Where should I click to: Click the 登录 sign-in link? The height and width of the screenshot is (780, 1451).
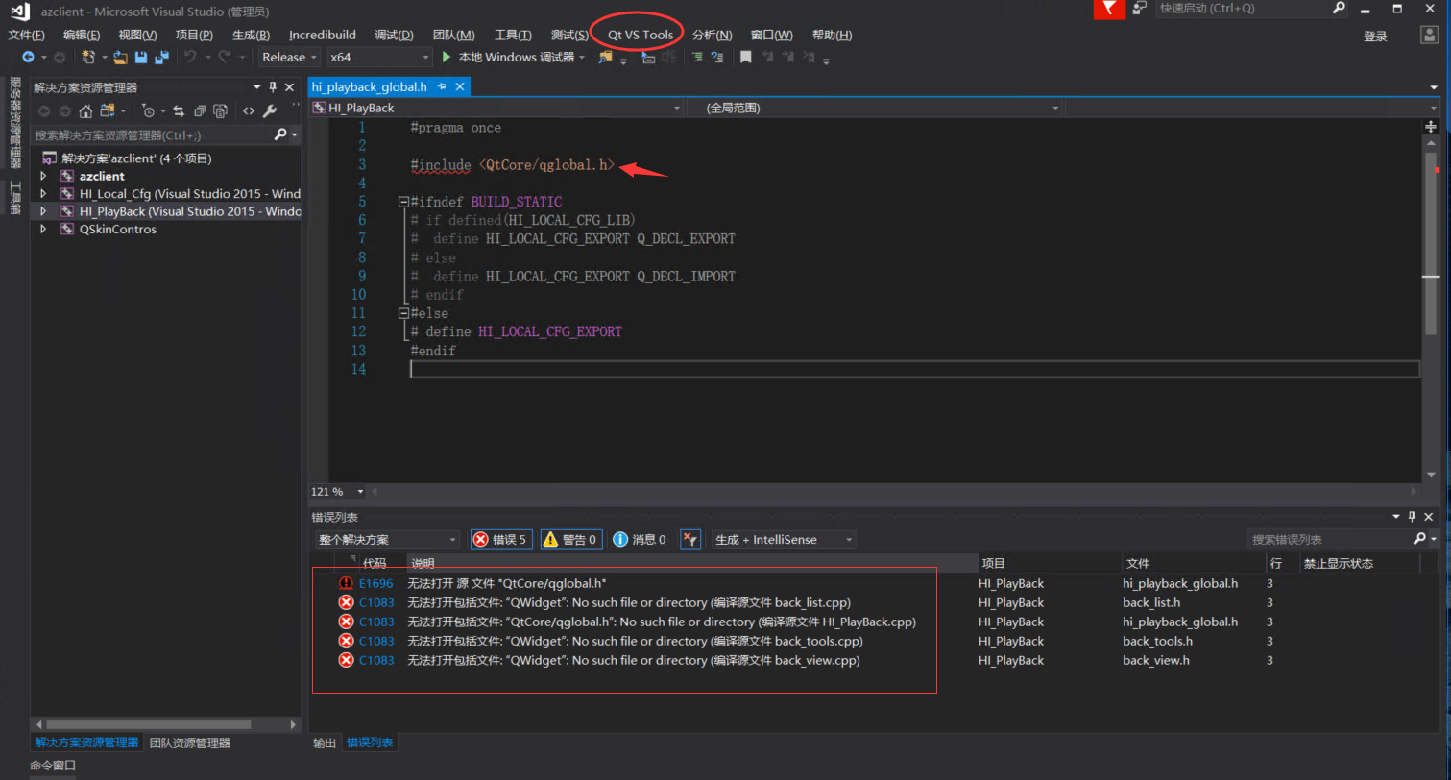click(1375, 37)
